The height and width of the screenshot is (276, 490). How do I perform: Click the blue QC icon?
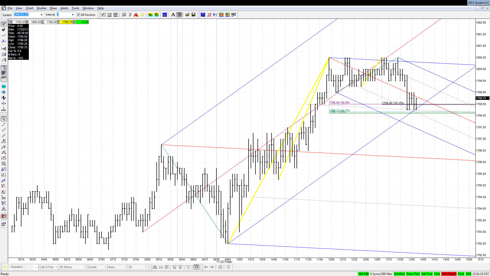[165, 15]
